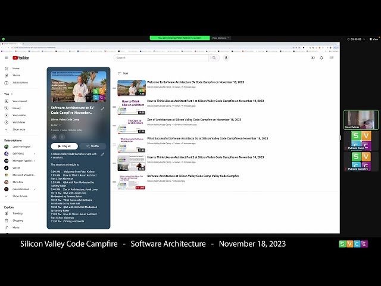Click the playlist share arrow icon
This screenshot has width=381, height=286.
coord(54,137)
